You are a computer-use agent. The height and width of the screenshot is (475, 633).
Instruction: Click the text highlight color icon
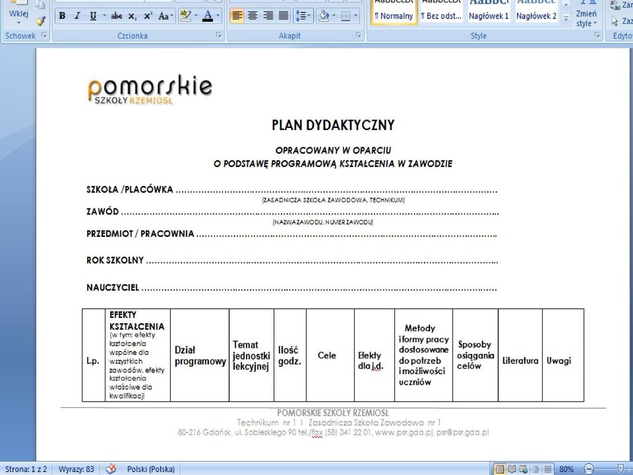[185, 16]
